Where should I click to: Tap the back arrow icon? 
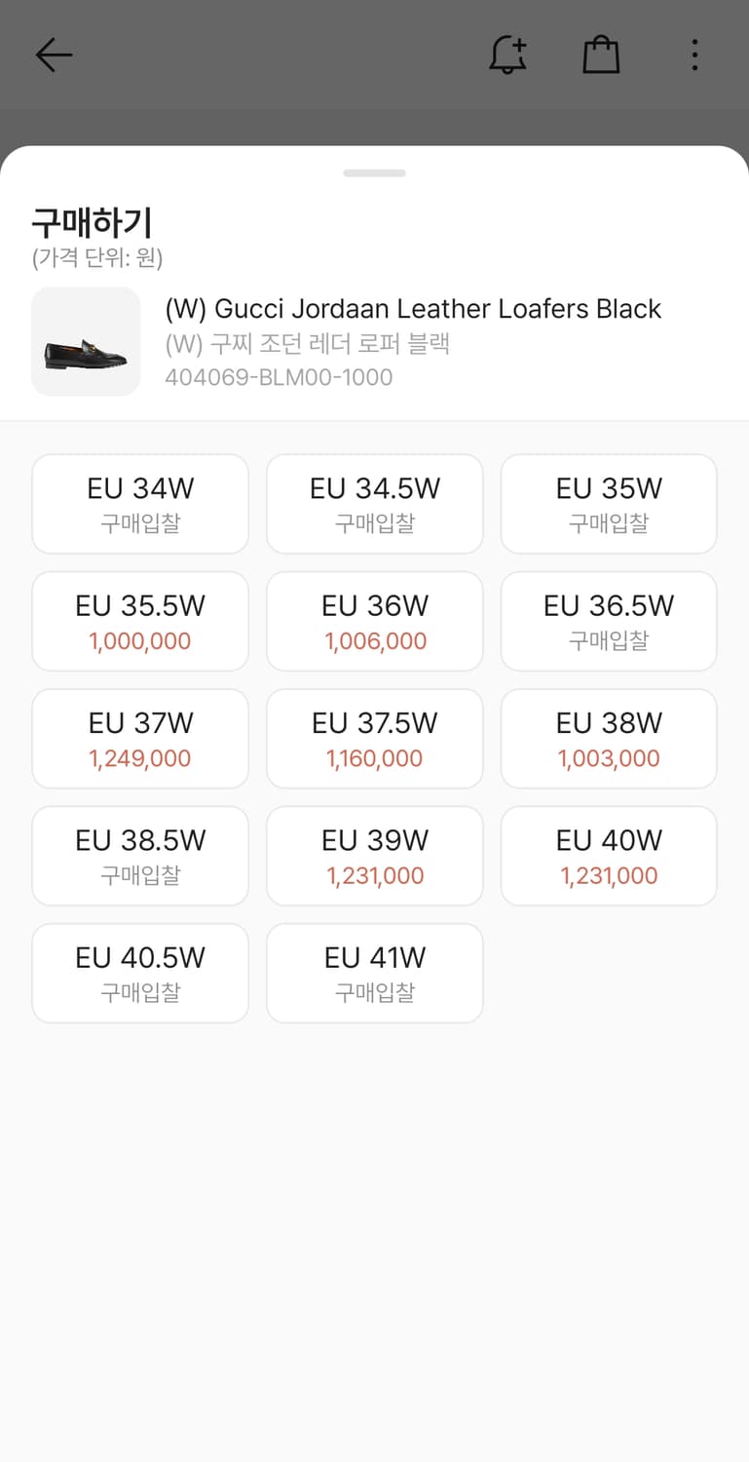54,56
